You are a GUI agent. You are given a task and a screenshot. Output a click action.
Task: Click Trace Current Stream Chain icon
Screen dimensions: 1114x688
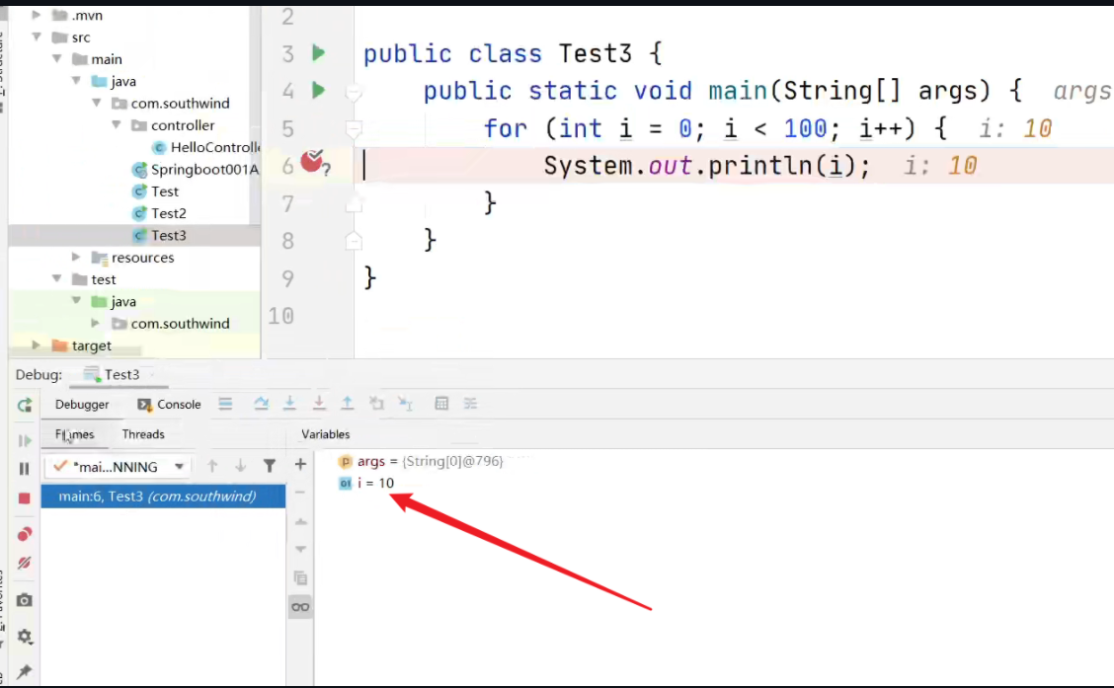coord(470,404)
